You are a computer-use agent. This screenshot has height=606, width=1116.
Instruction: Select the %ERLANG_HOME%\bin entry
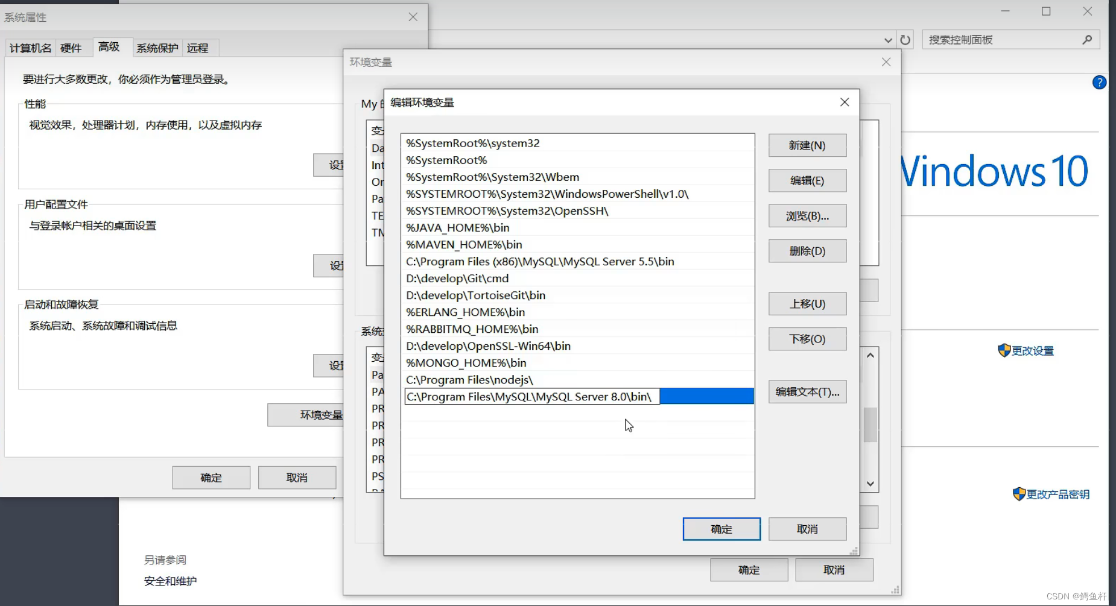point(578,312)
